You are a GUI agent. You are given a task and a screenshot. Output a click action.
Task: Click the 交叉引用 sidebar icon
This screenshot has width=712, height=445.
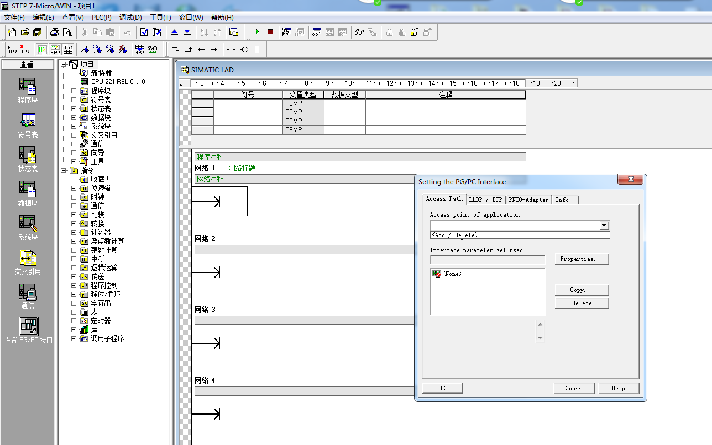pyautogui.click(x=28, y=258)
